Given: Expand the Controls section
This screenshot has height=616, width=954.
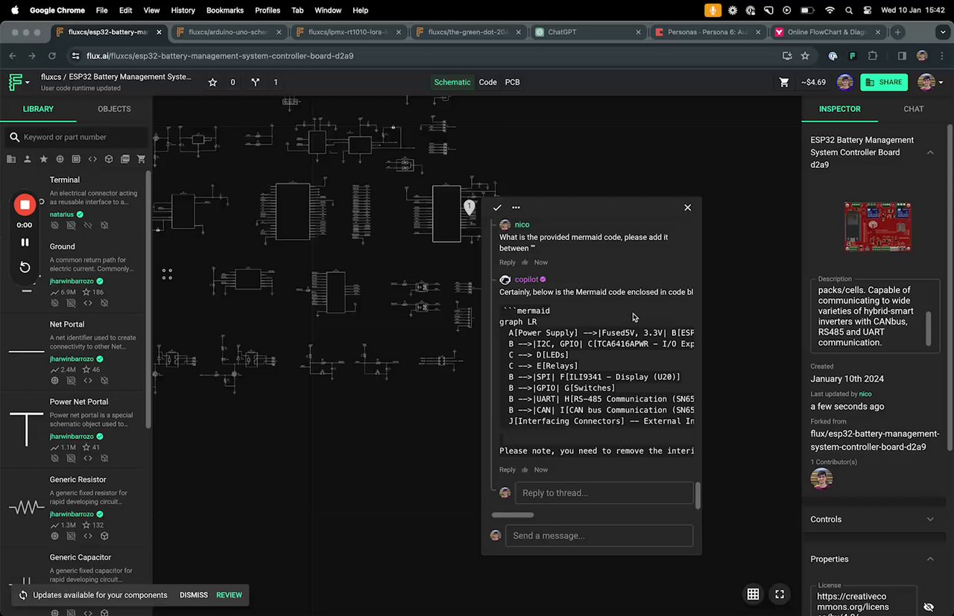Looking at the screenshot, I should [930, 519].
